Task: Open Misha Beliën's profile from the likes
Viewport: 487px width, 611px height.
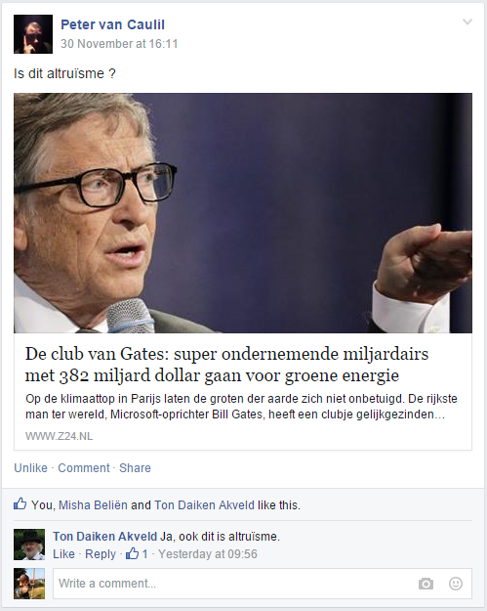Action: point(93,505)
